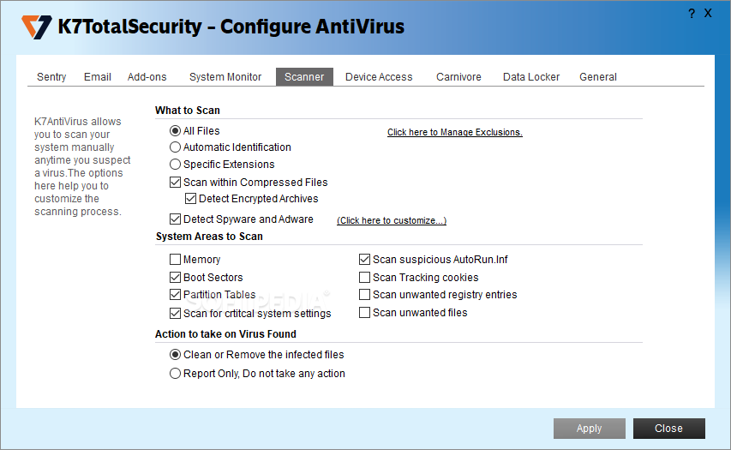
Task: Open the Data Locker tab
Action: [531, 77]
